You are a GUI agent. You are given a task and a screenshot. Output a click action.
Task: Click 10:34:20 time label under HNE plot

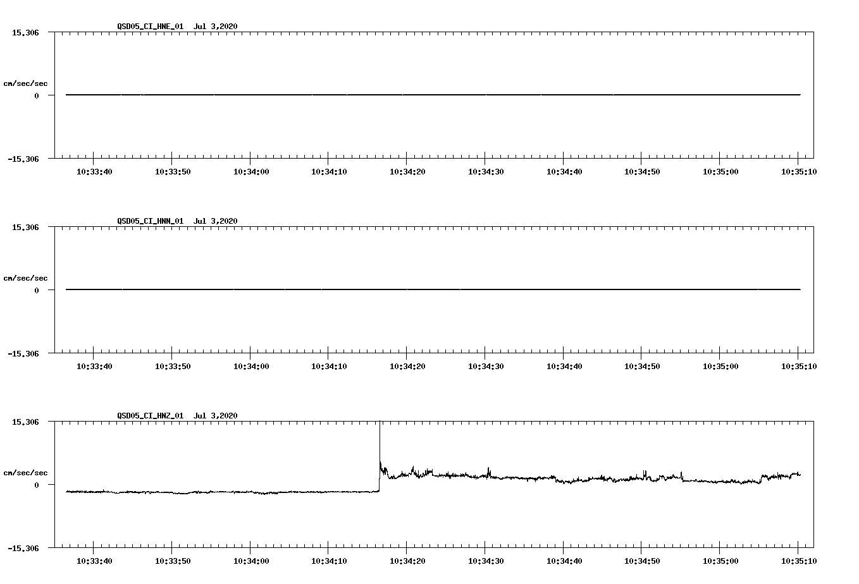pos(407,172)
